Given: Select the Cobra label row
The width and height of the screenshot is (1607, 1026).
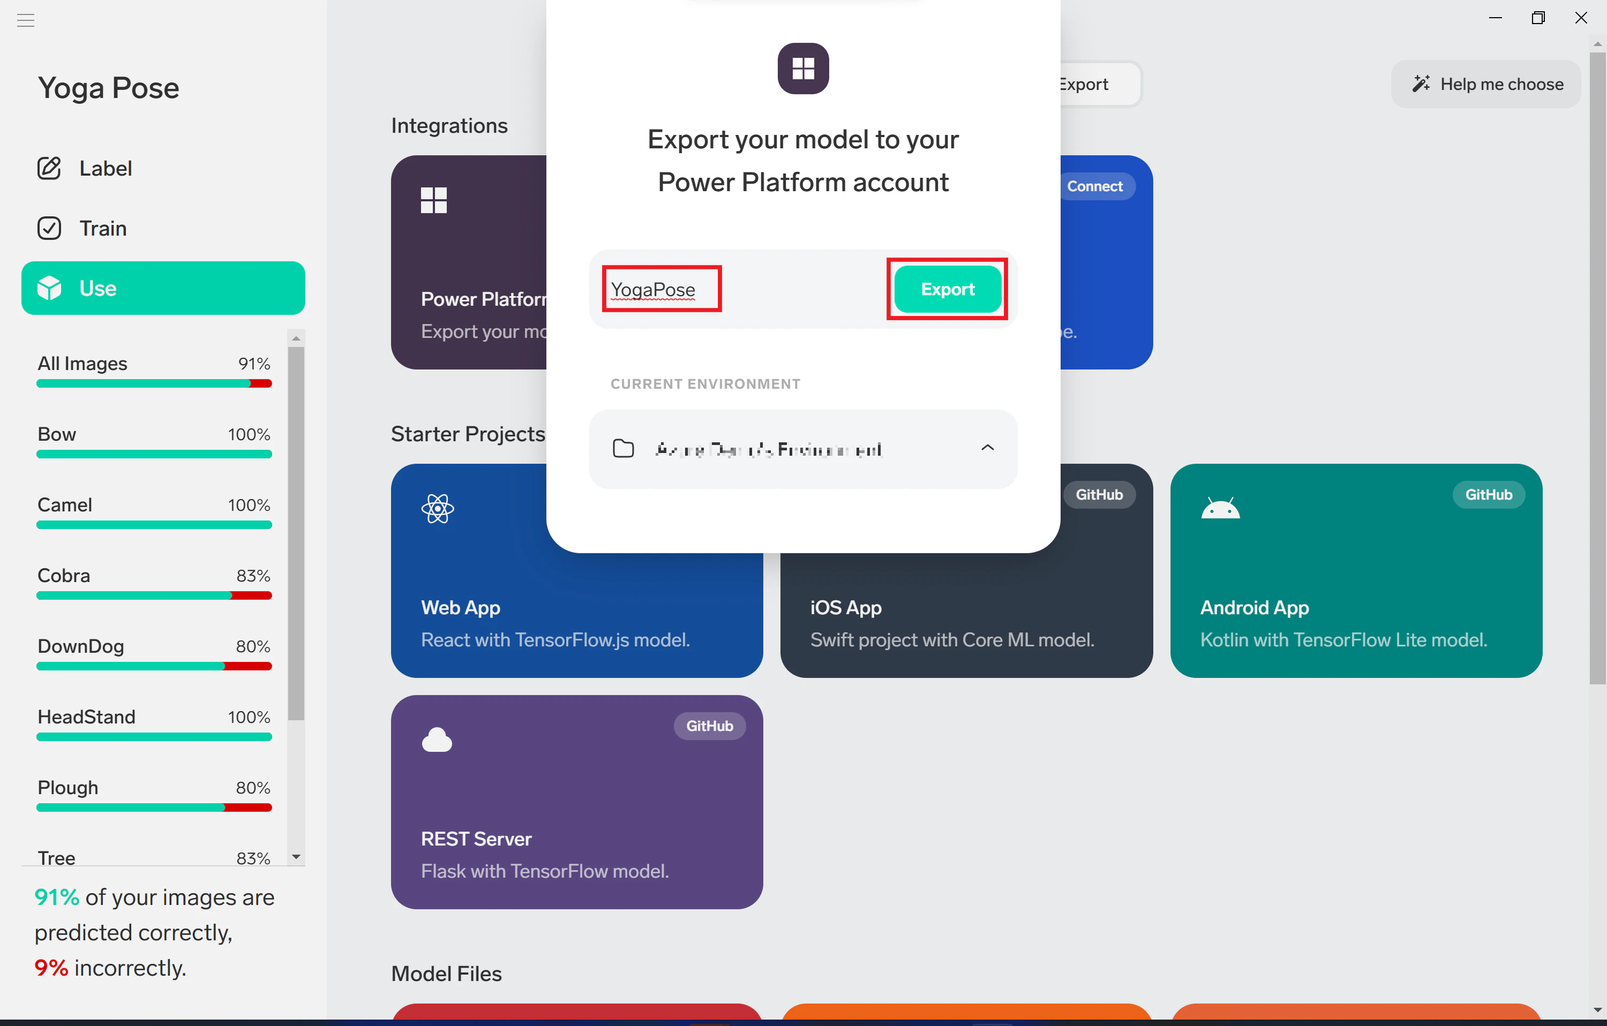Looking at the screenshot, I should coord(154,583).
